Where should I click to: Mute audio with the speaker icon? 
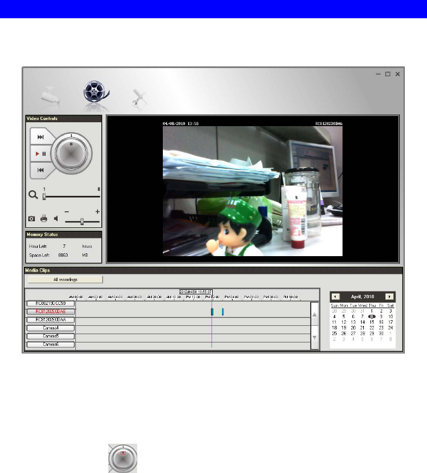point(56,218)
